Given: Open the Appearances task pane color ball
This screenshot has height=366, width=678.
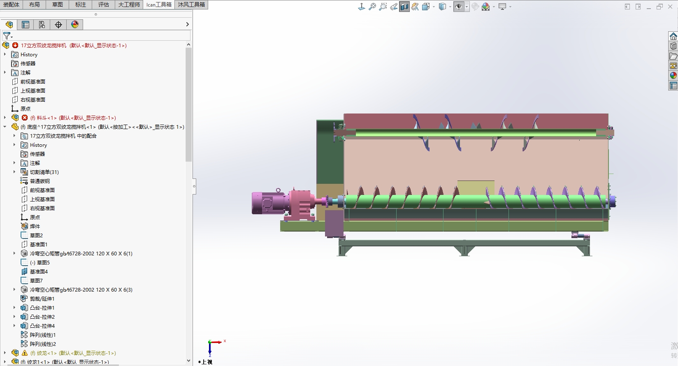Looking at the screenshot, I should (x=673, y=76).
